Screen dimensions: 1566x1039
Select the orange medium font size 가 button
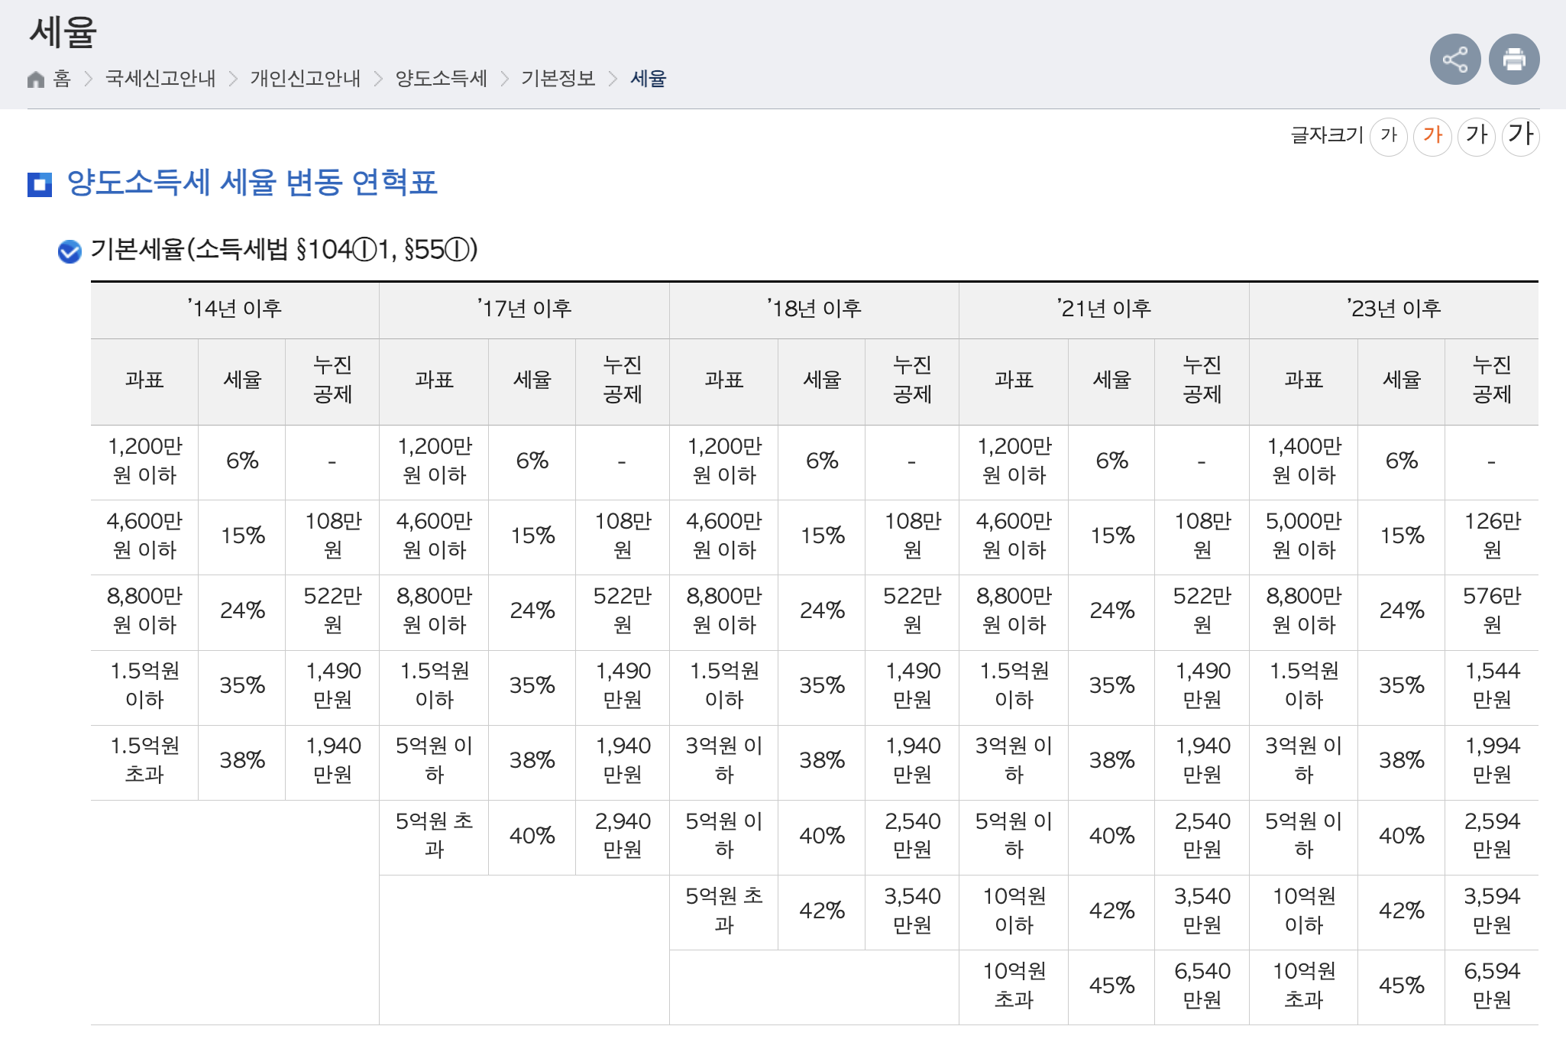(1432, 137)
